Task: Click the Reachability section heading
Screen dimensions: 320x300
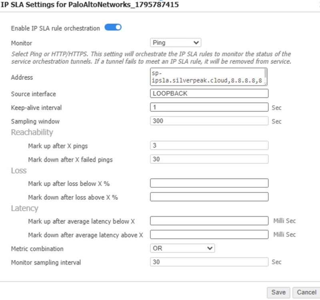Action: coord(32,132)
